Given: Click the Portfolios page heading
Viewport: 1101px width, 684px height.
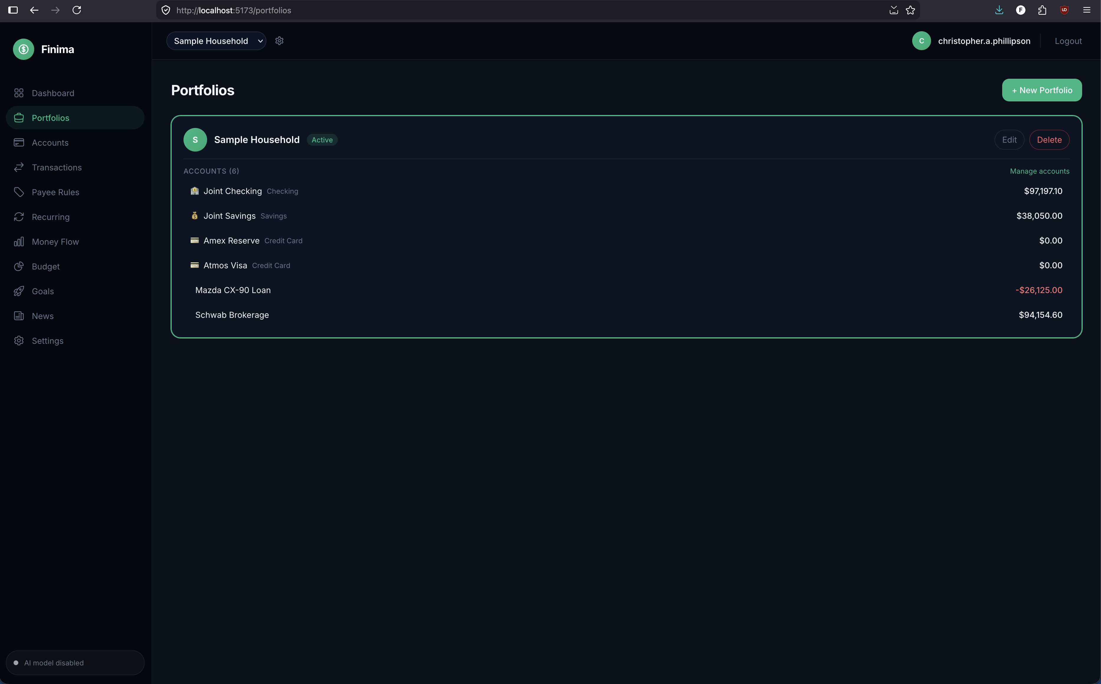Looking at the screenshot, I should point(203,90).
